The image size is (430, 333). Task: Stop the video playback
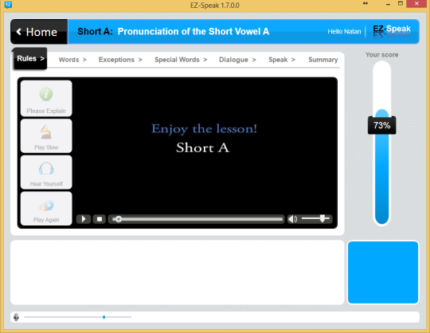tap(100, 219)
